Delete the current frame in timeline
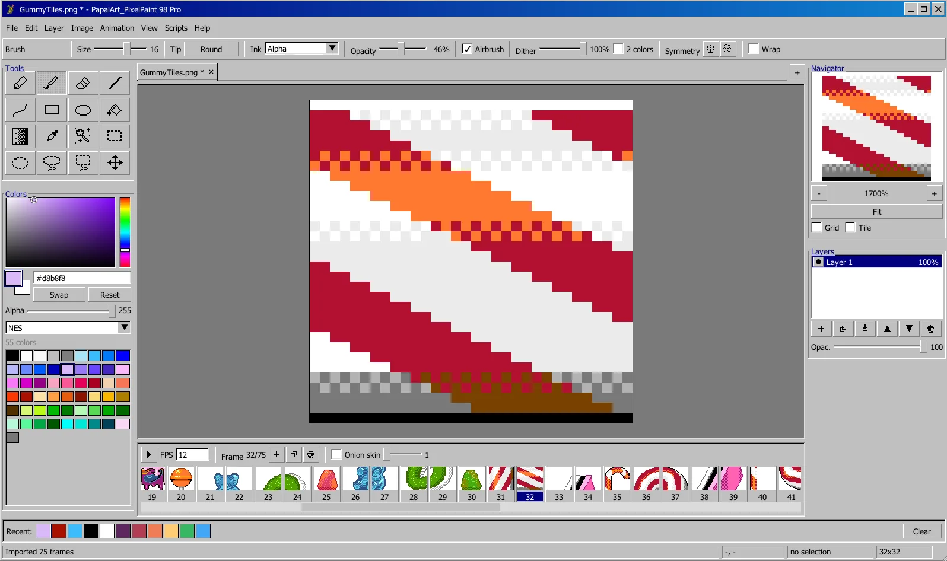Viewport: 947px width, 561px height. 310,455
